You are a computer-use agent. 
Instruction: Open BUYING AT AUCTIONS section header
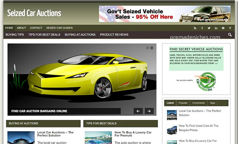tap(43, 124)
